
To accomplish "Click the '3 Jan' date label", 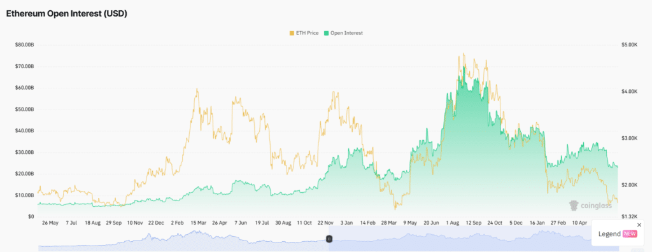I will 346,223.
